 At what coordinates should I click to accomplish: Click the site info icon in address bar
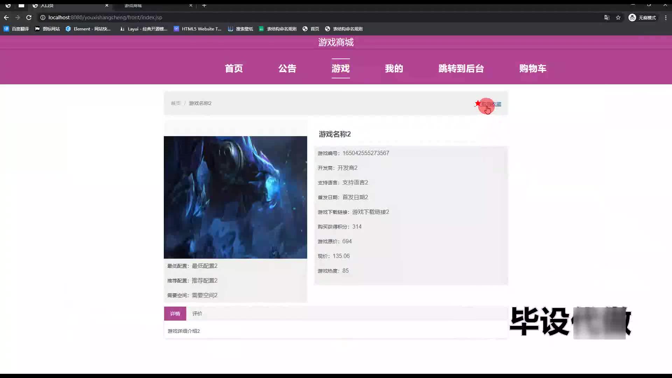click(43, 17)
